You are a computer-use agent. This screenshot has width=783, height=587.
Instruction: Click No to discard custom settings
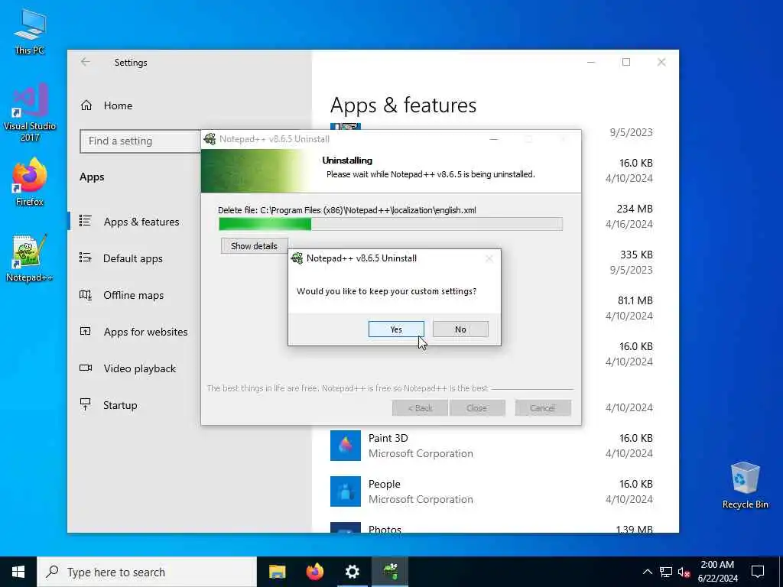tap(460, 329)
